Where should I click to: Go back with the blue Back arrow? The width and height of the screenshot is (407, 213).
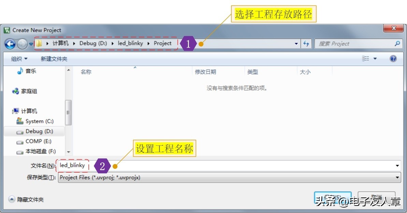[x=10, y=44]
